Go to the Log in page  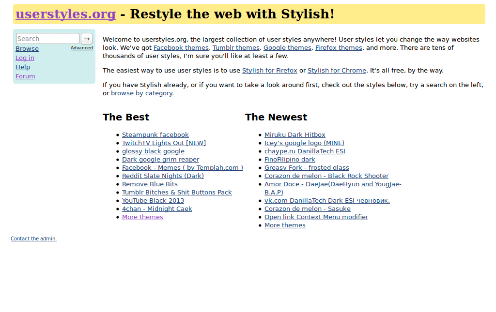[x=25, y=58]
